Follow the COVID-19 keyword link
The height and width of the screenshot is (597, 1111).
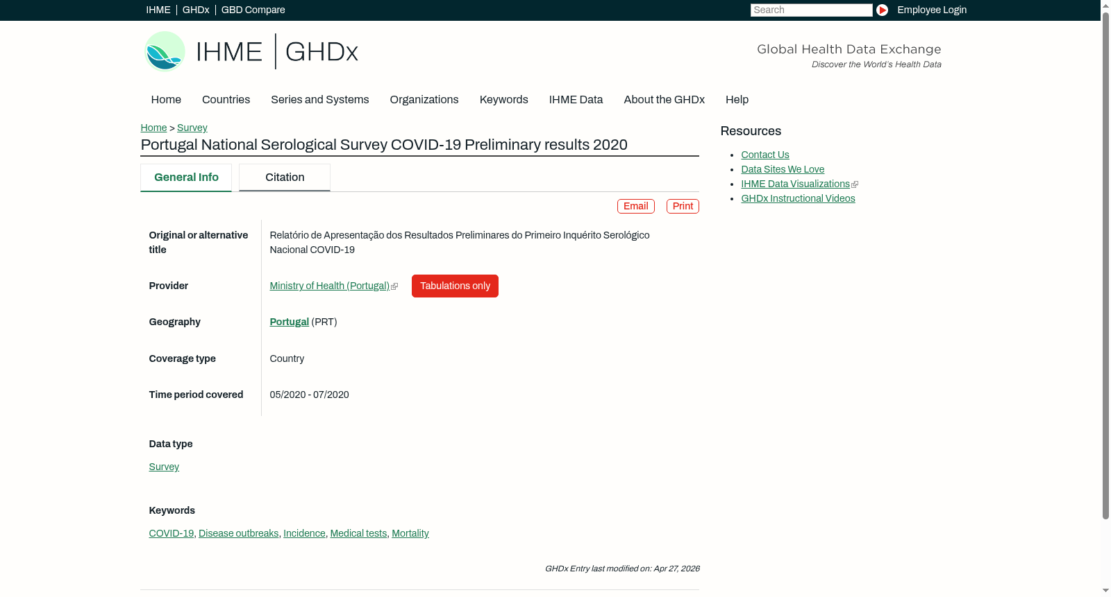click(171, 533)
